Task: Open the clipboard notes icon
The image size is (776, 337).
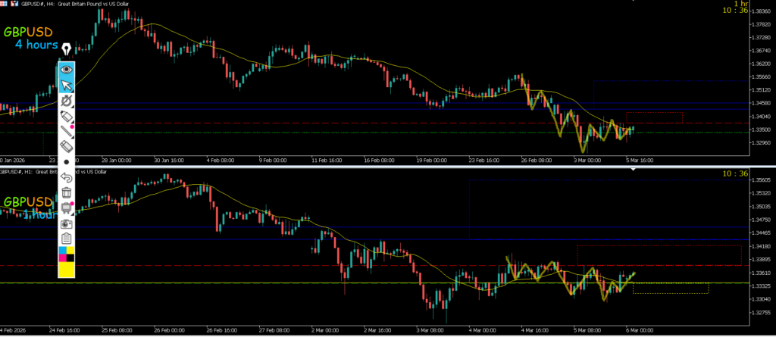Action: tap(67, 239)
